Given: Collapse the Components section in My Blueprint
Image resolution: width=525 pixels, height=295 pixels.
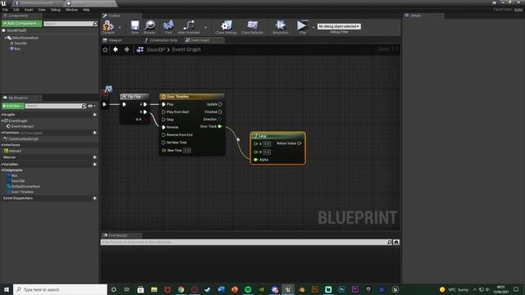Looking at the screenshot, I should click(2, 170).
